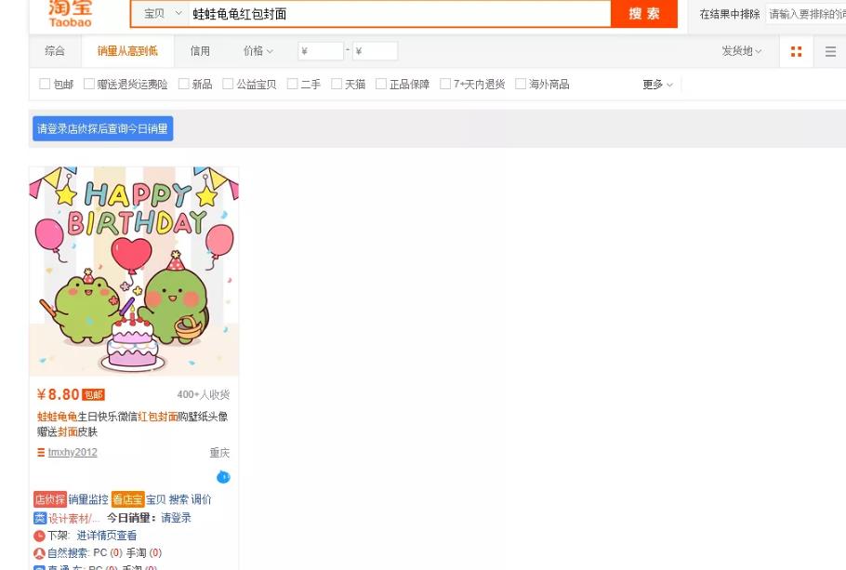Click the 在结果中排除 label
This screenshot has width=846, height=570.
(x=730, y=14)
